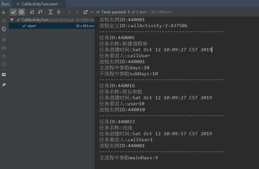Go to next failed test arrow

pos(77,12)
